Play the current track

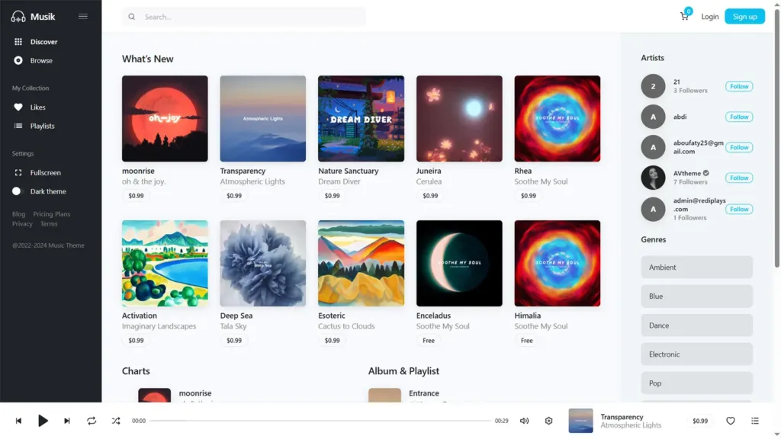click(43, 421)
